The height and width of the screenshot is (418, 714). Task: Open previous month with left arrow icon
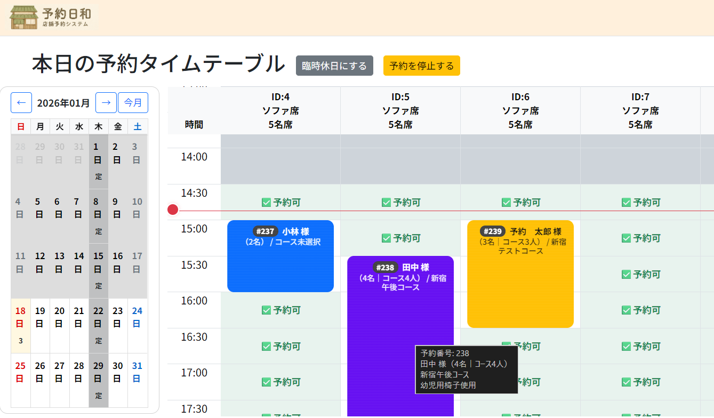pyautogui.click(x=21, y=102)
